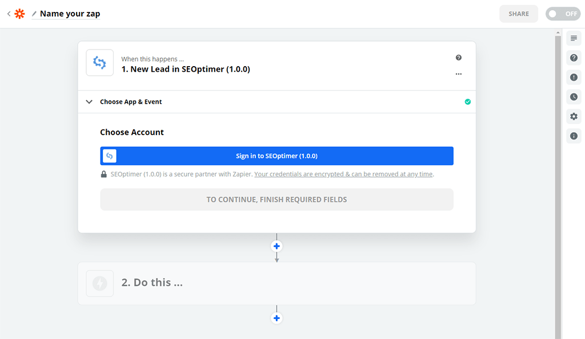585x339 pixels.
Task: Click the back arrow beside Zapier logo
Action: 9,14
